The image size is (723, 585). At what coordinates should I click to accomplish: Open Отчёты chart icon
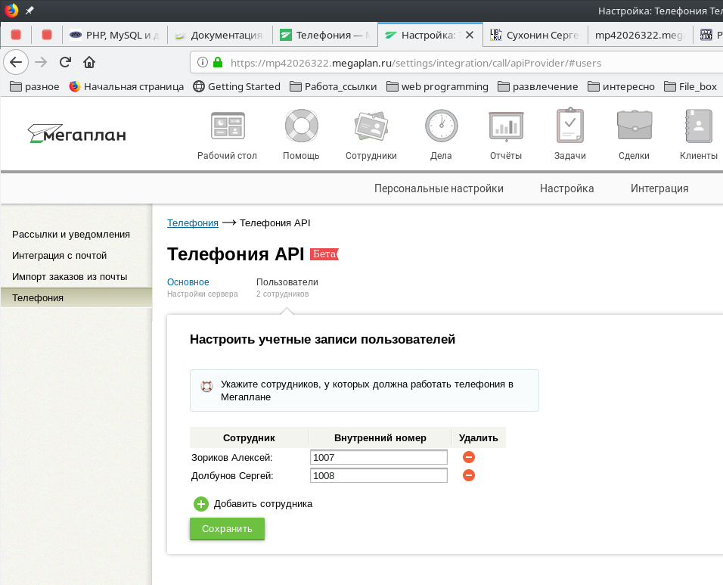[x=506, y=126]
